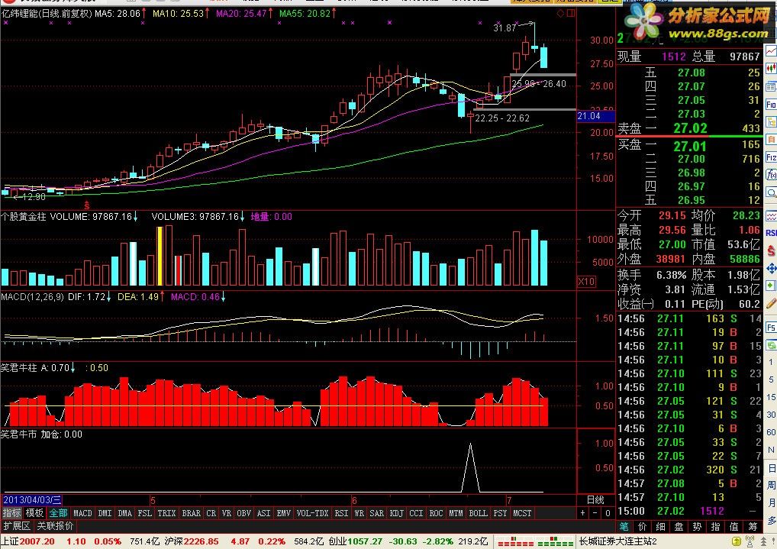This screenshot has width=777, height=549.
Task: Switch to the 势 trend tab
Action: (697, 527)
